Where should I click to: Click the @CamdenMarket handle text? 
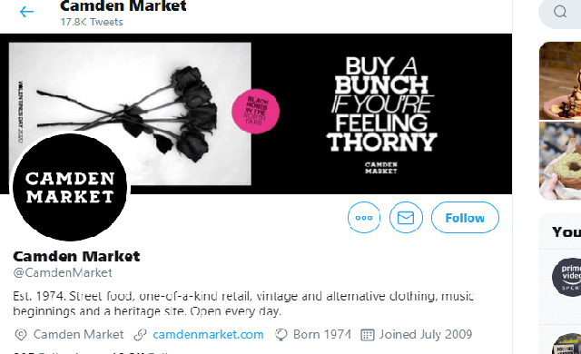click(x=63, y=273)
